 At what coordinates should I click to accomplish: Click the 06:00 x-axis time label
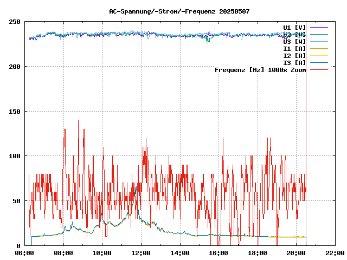point(25,253)
